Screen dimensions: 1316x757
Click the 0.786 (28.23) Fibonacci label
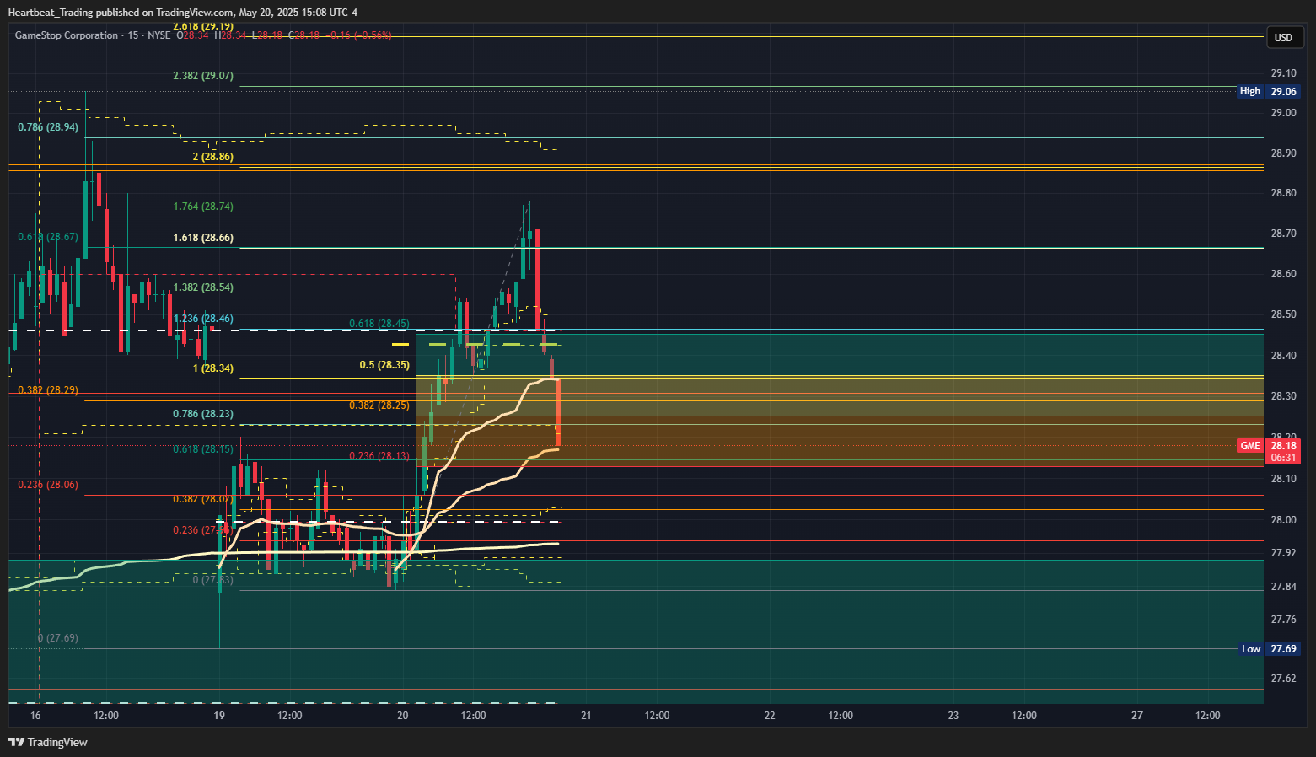point(203,414)
